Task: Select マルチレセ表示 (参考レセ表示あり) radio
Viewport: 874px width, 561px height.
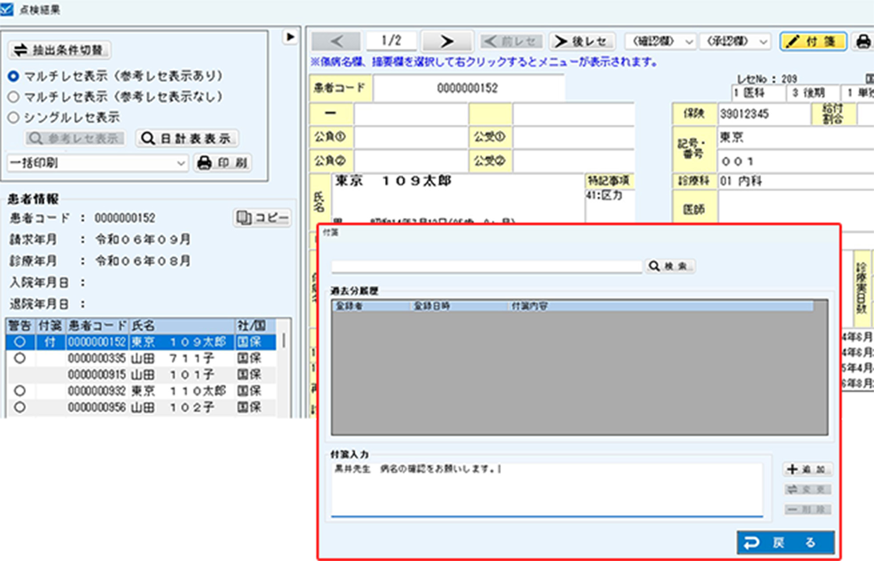Action: 14,76
